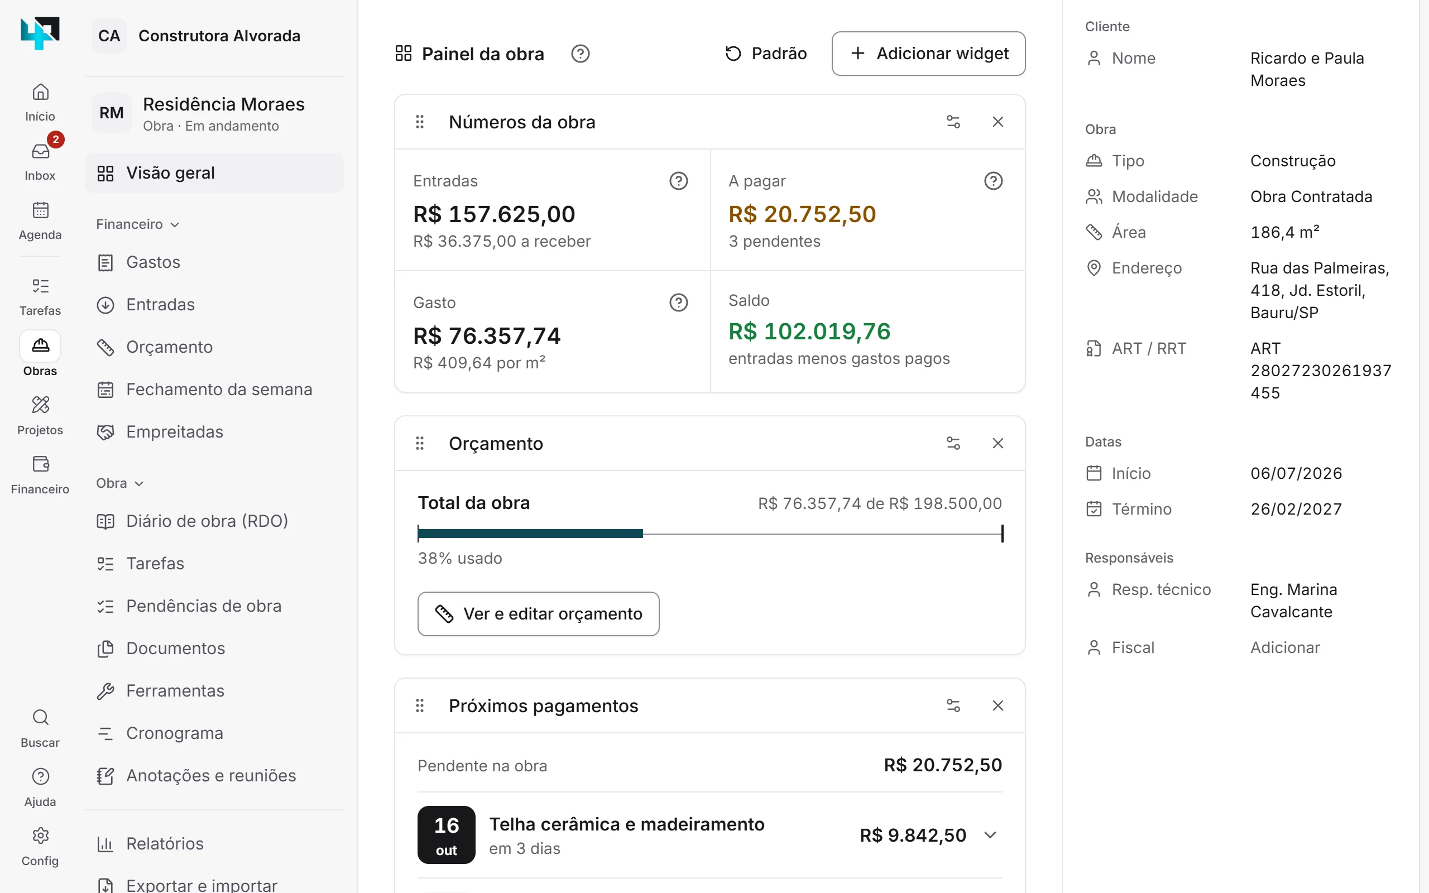Select Obras helmet icon in rail
This screenshot has width=1429, height=893.
tap(40, 355)
